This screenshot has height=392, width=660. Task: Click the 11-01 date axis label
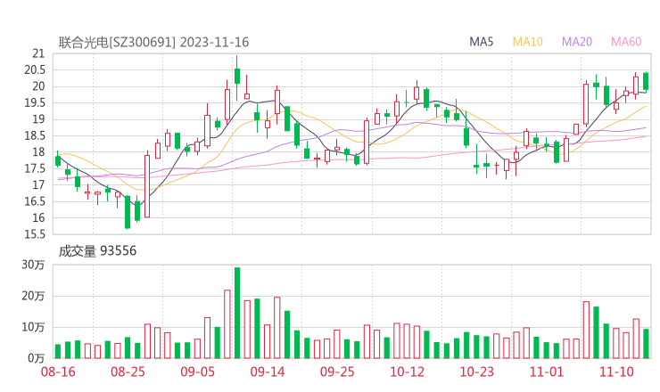(547, 372)
